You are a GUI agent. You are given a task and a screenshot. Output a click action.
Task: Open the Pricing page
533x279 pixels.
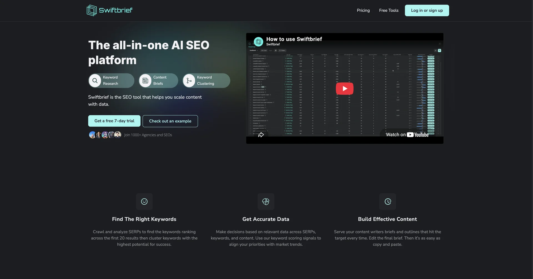pos(363,10)
